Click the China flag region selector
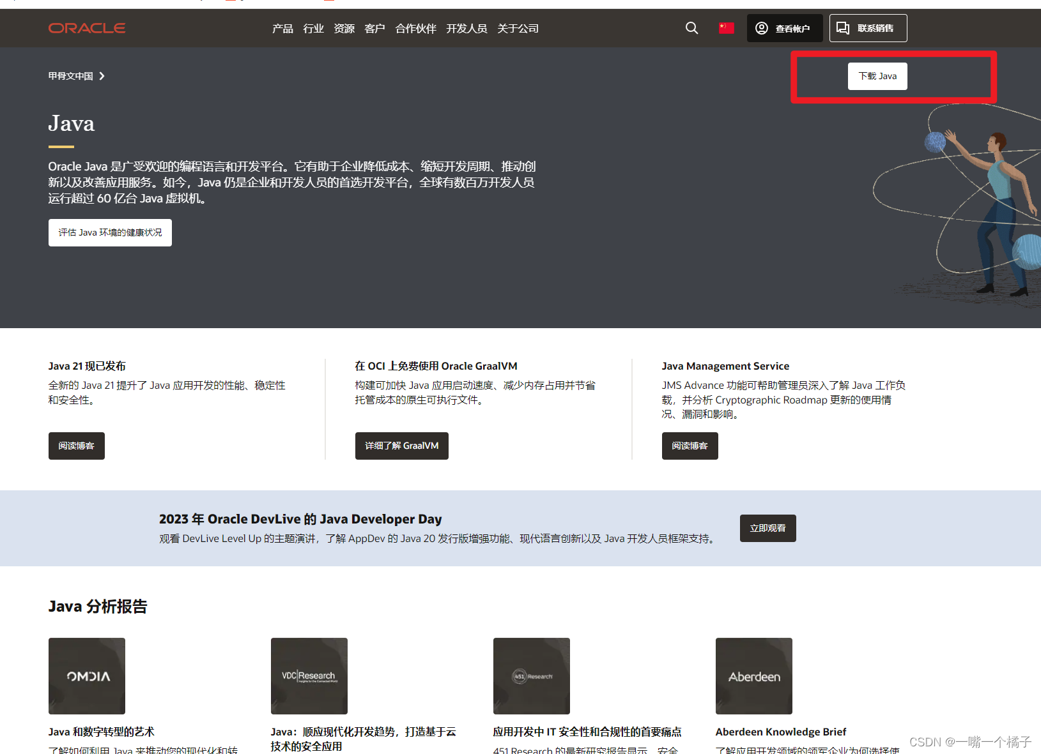This screenshot has height=754, width=1041. click(x=725, y=27)
